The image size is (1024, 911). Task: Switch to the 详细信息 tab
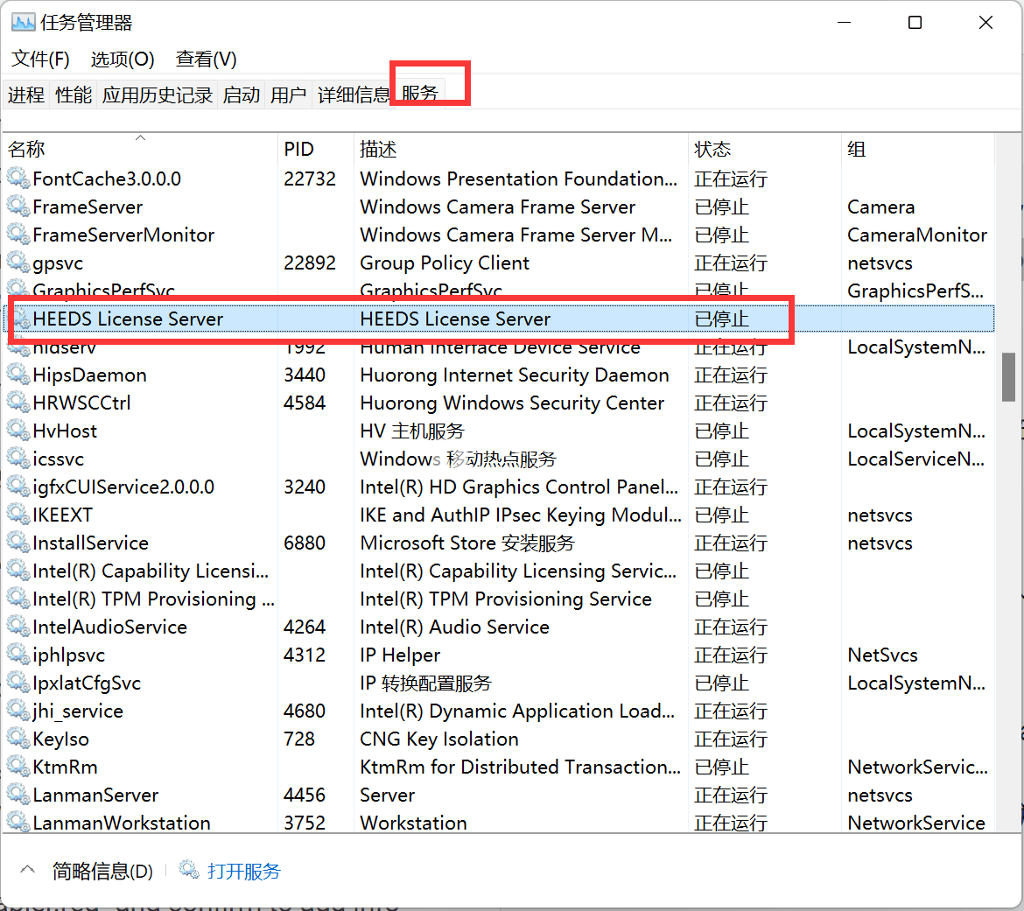pos(354,95)
